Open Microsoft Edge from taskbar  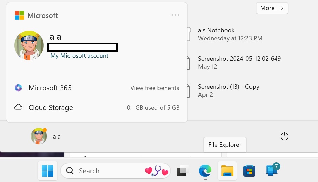pos(205,171)
